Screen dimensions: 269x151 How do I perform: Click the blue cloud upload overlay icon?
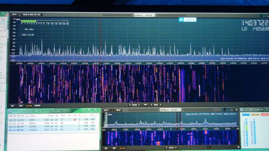coord(181,20)
